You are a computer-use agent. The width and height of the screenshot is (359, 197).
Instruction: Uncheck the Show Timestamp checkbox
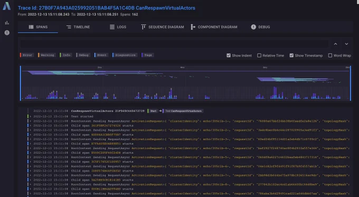[291, 55]
